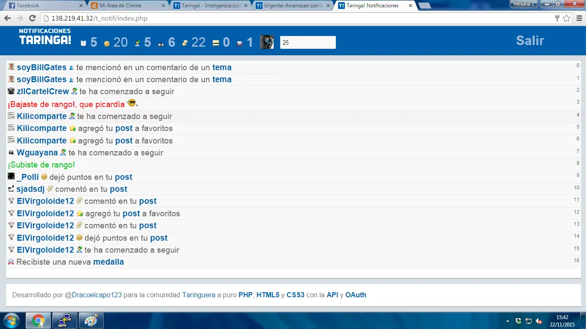Click the browser forward button

point(20,18)
